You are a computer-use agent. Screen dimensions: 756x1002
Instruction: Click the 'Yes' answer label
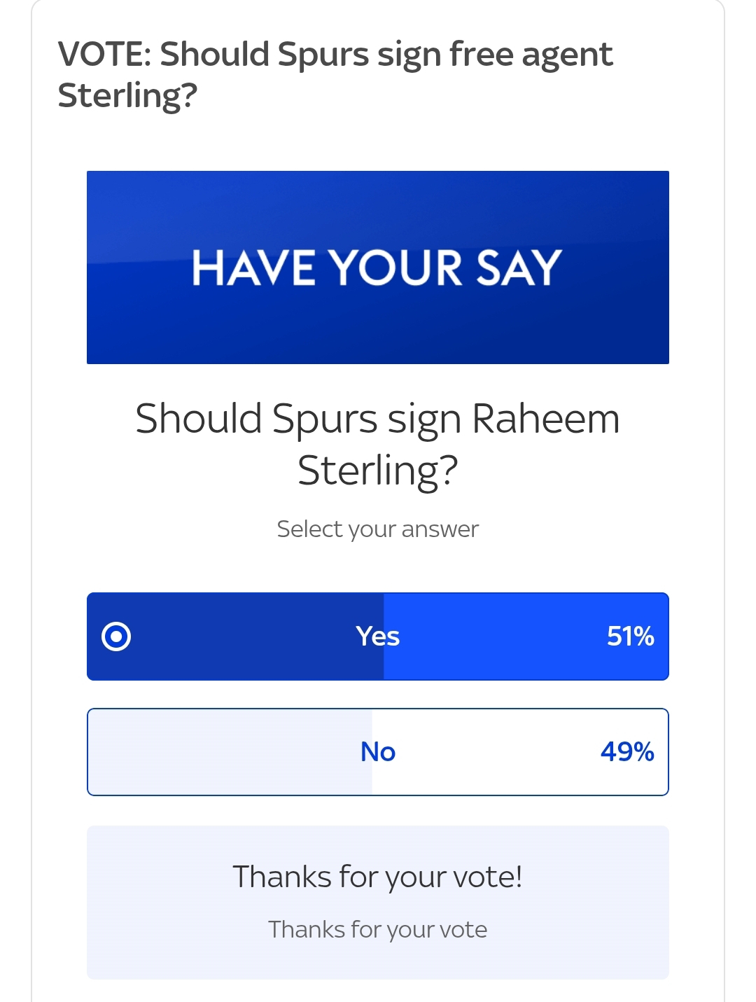tap(377, 636)
